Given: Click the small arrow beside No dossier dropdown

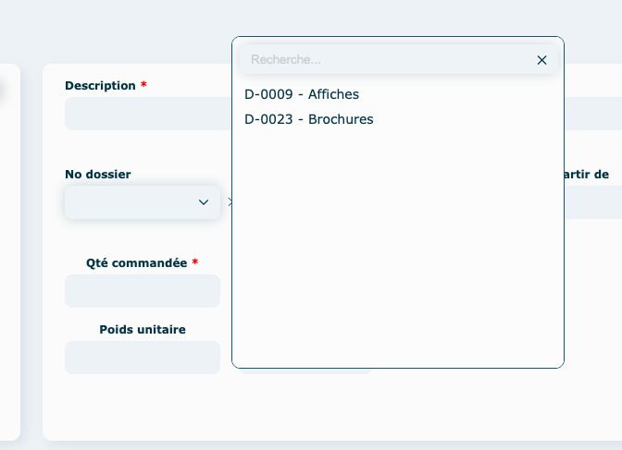Looking at the screenshot, I should pos(230,201).
